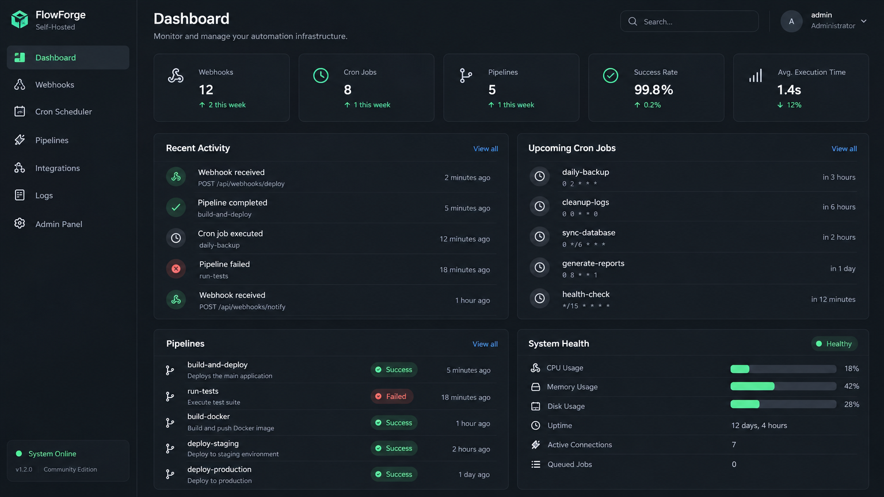The width and height of the screenshot is (884, 497).
Task: Click the Failed status badge for run-tests
Action: (392, 396)
